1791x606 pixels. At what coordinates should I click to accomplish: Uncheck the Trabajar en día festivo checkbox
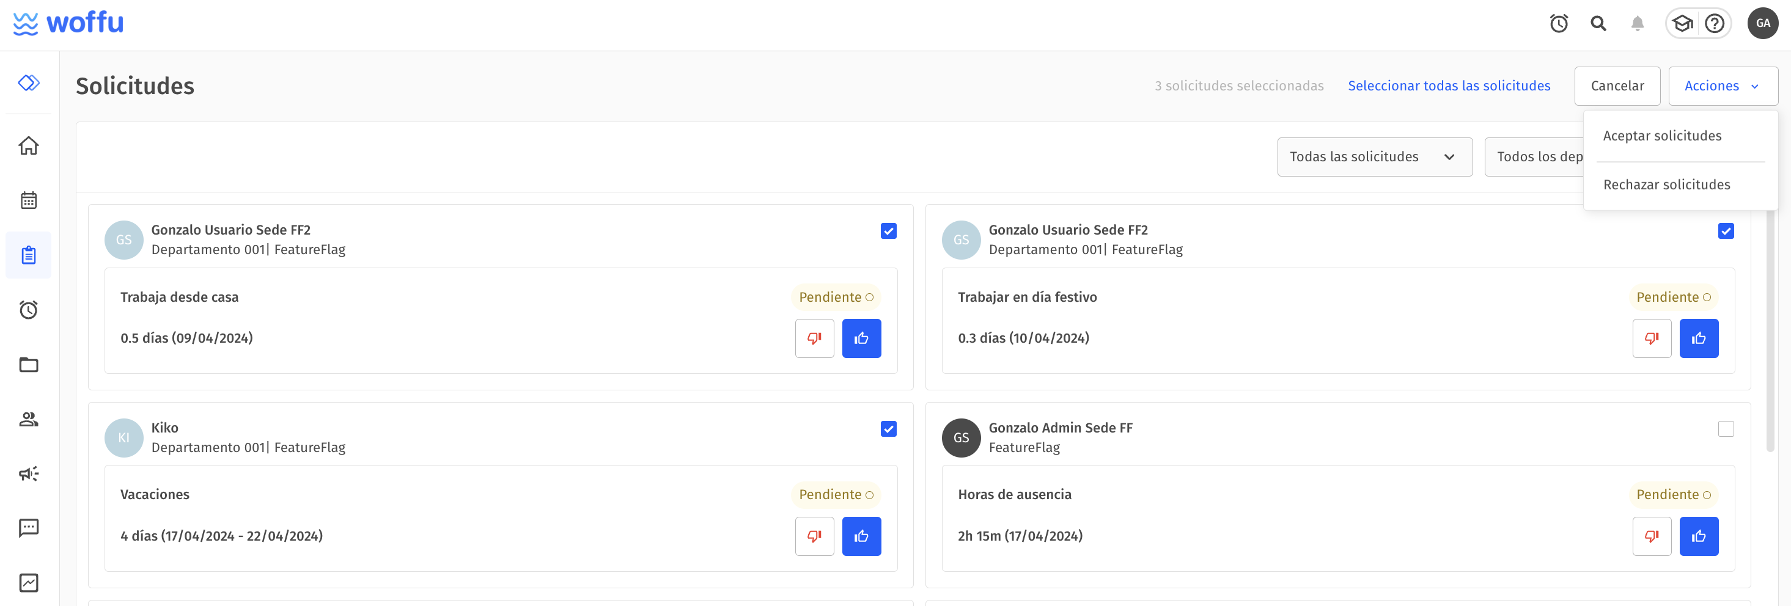[x=1726, y=231]
